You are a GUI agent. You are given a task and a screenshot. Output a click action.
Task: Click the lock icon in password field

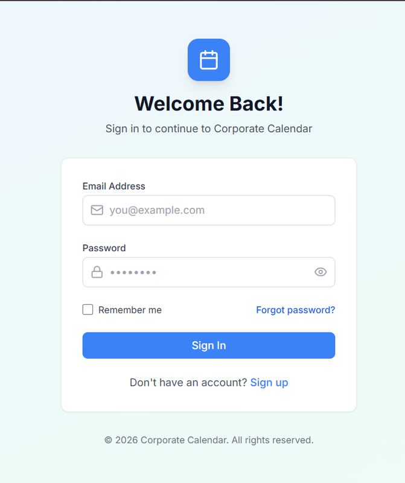pos(97,272)
